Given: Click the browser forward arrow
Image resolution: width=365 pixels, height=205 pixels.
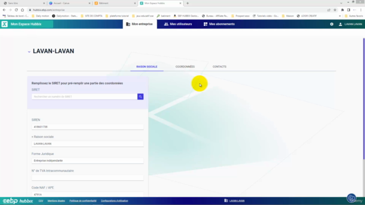Looking at the screenshot, I should 10,10.
